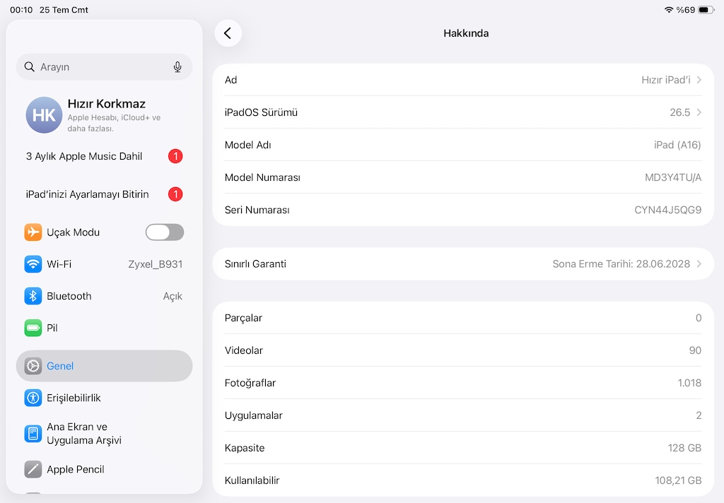Tap the Ana Ekran home screen icon
Screen dimensions: 724x503
tap(33, 434)
